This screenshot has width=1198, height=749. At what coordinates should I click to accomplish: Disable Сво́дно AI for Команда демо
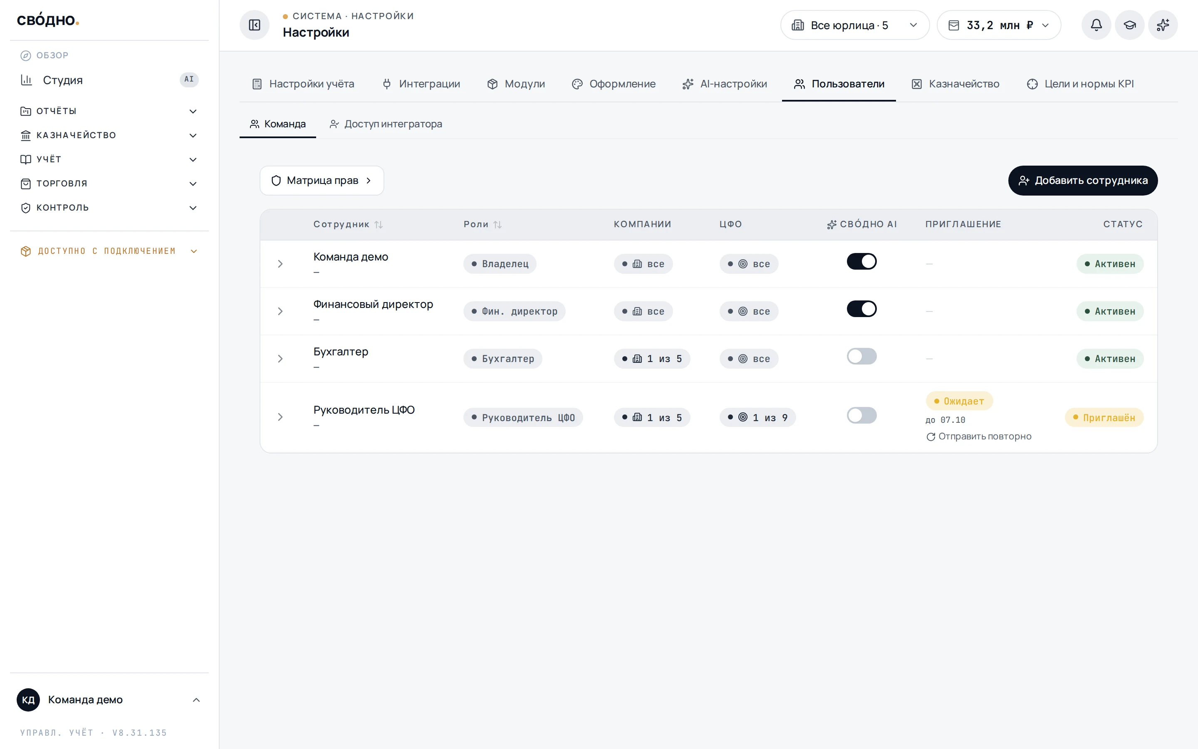pos(861,261)
